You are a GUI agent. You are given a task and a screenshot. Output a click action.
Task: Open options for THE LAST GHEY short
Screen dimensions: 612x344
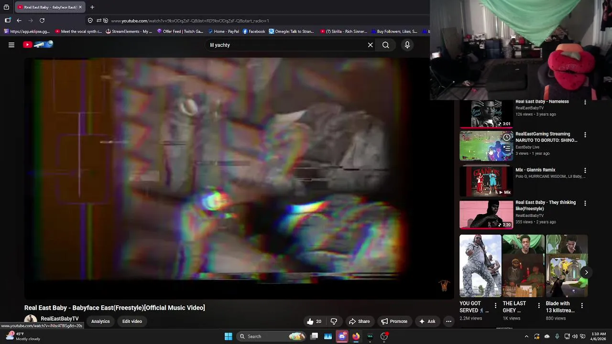(539, 306)
